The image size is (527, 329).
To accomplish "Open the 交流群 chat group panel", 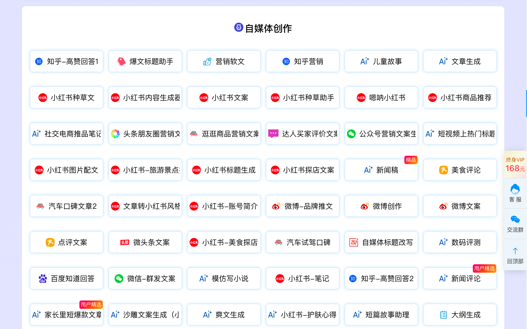I will coord(515,223).
